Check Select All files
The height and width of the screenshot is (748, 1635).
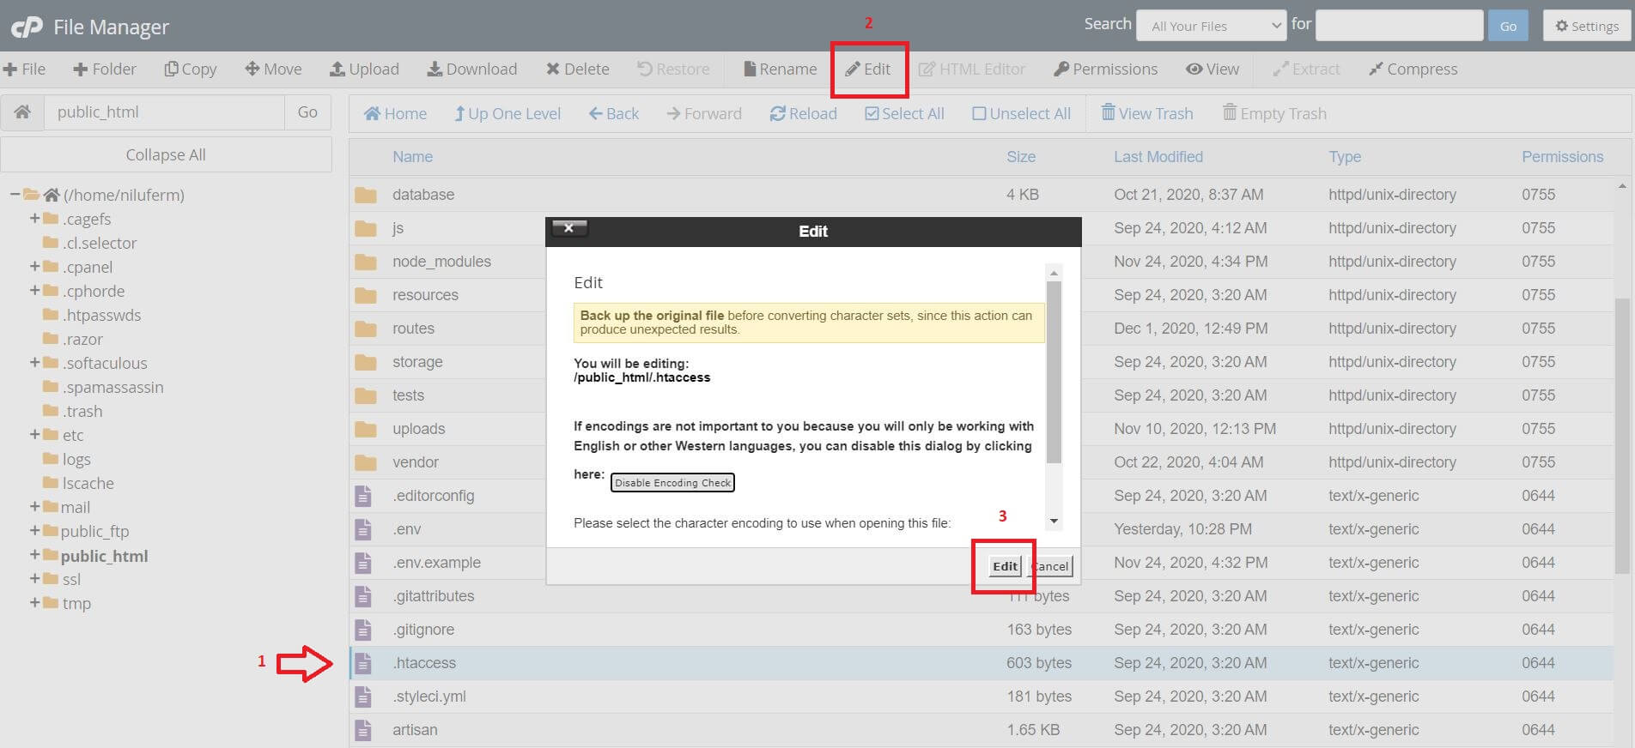[904, 113]
